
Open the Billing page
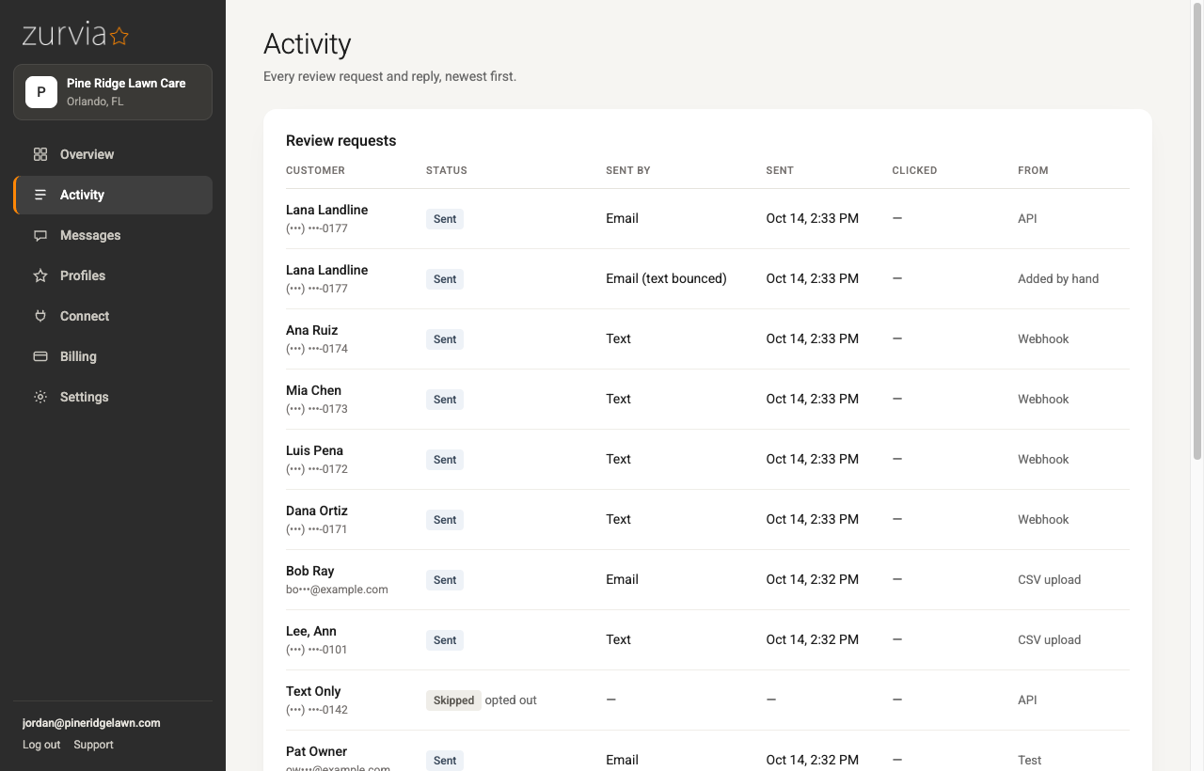(x=113, y=356)
